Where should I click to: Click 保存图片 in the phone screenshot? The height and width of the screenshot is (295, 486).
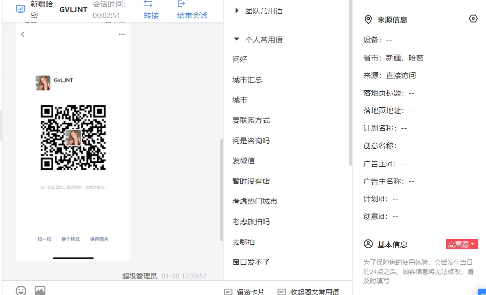(x=99, y=239)
